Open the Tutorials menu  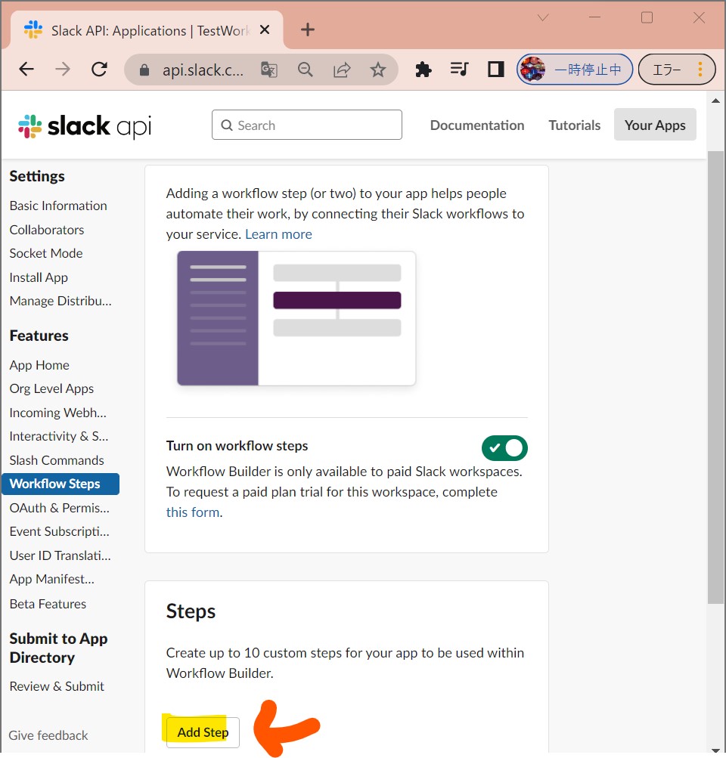click(574, 125)
